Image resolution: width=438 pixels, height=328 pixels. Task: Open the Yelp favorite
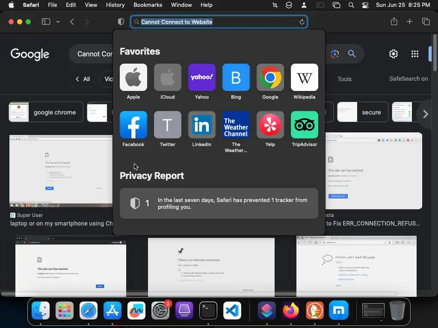pos(270,125)
